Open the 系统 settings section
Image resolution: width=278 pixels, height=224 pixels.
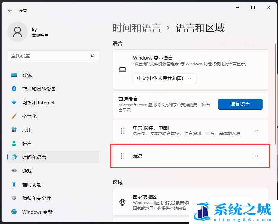[53, 75]
